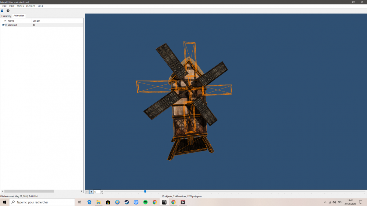Sort the list by the Length column header
Image resolution: width=367 pixels, height=206 pixels.
pos(37,21)
